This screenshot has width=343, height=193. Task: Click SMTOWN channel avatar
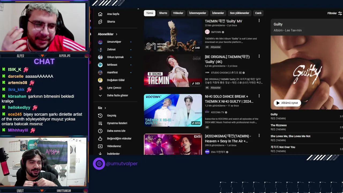pyautogui.click(x=207, y=32)
